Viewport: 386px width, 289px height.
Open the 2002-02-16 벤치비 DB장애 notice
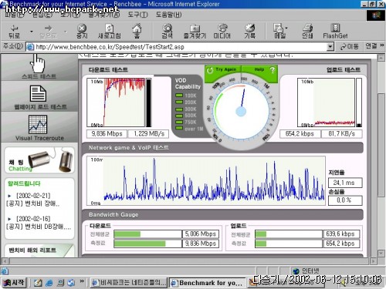(x=39, y=223)
